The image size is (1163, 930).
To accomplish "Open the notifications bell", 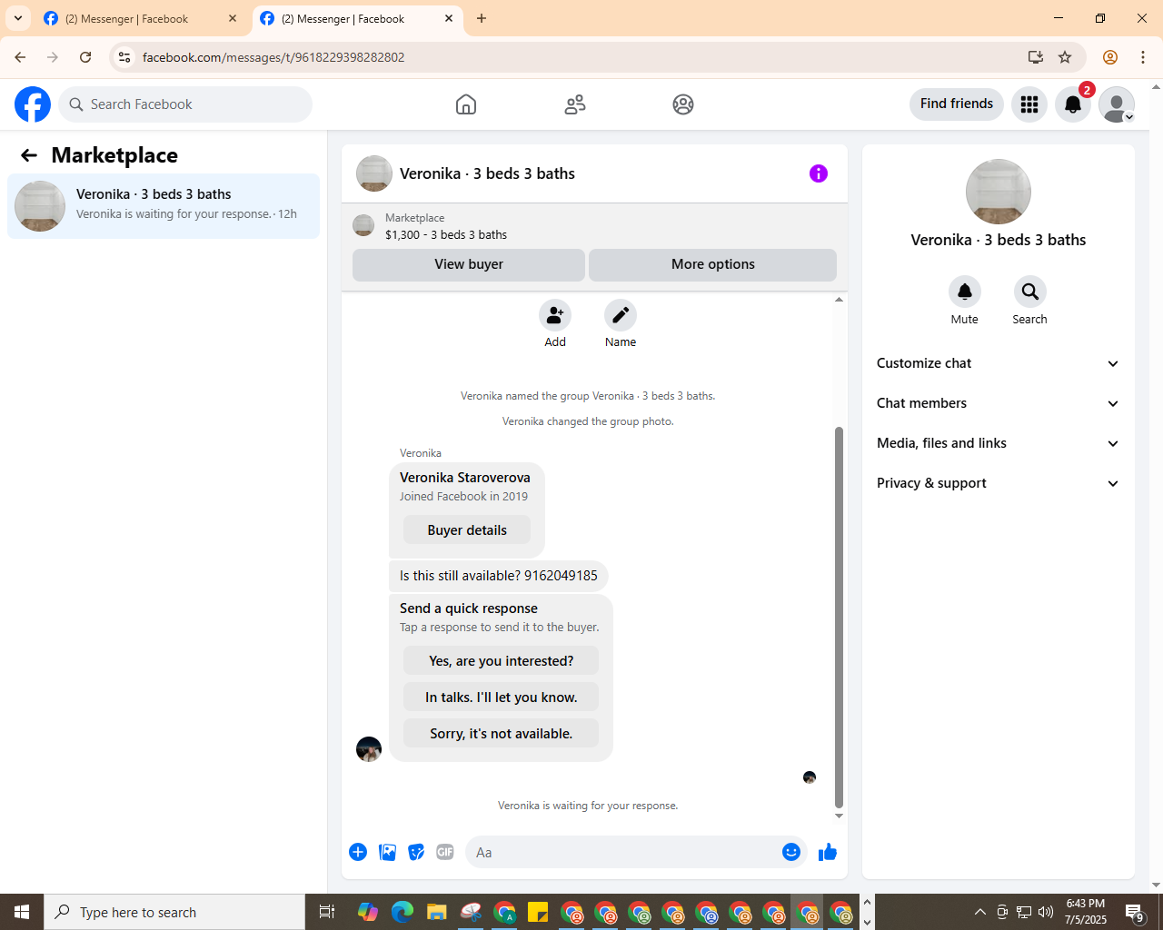I will pos(1073,104).
